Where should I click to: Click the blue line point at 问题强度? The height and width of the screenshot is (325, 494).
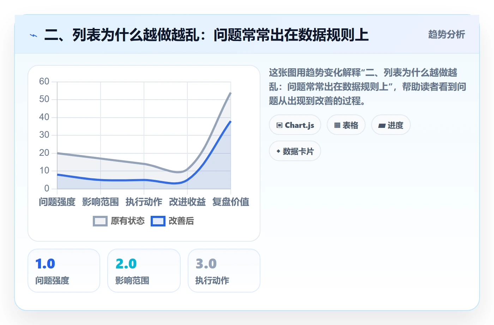coord(57,175)
